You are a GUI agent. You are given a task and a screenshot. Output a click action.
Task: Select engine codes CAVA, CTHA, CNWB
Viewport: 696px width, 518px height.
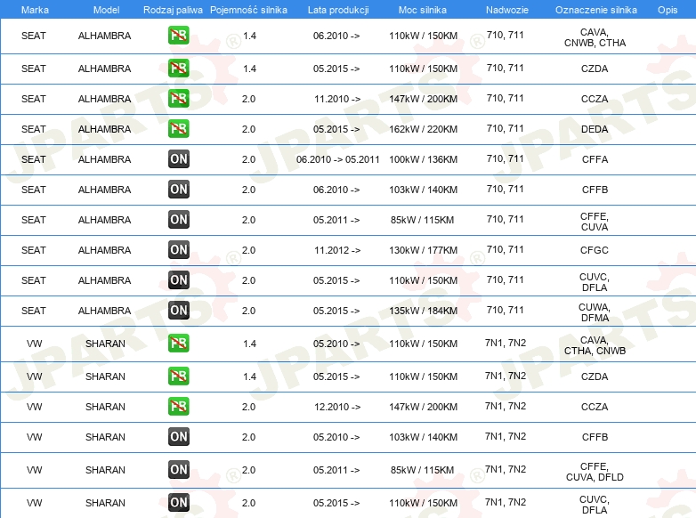point(595,345)
